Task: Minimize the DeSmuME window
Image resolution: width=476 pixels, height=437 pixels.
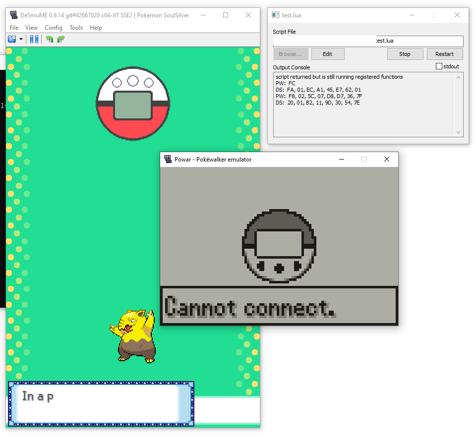Action: 203,15
